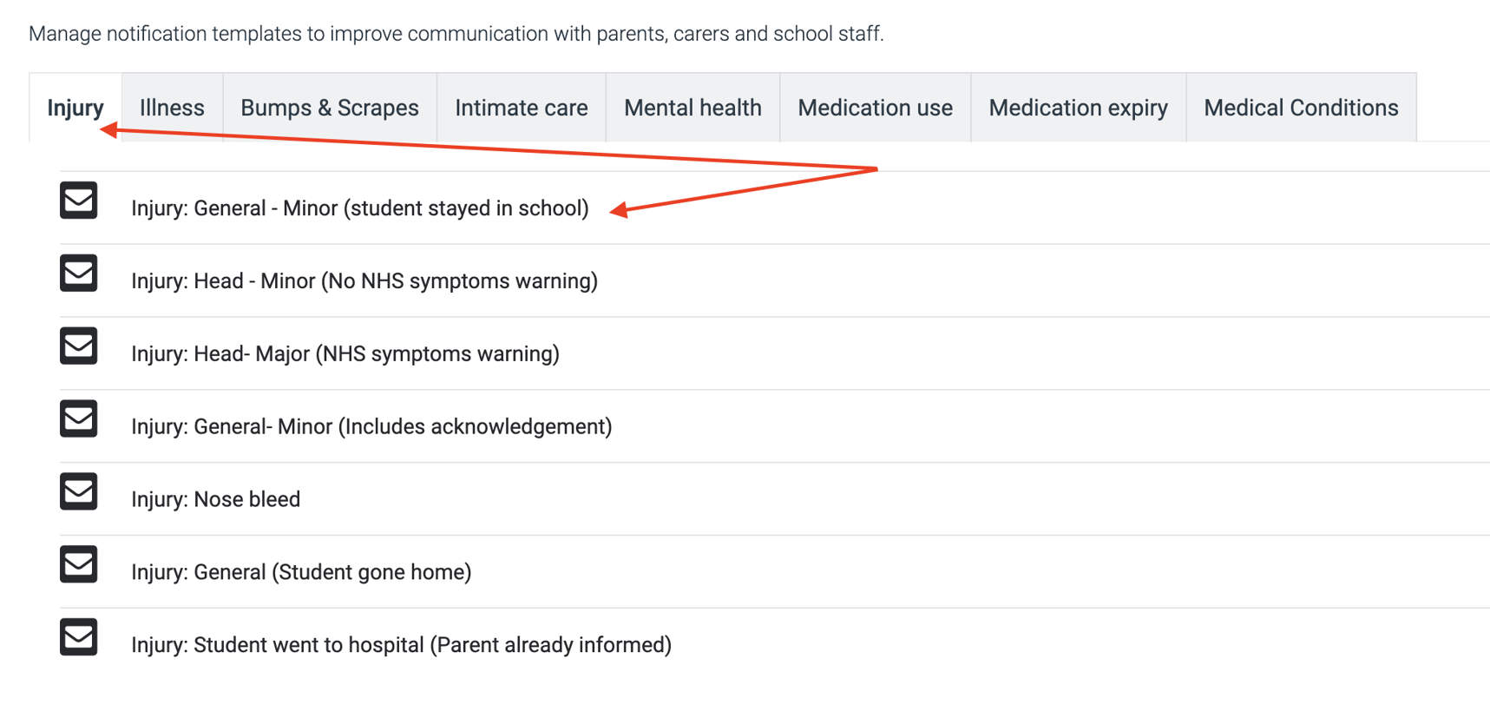Open Injury: Student went to hospital template
Viewport: 1490px width, 725px height.
[401, 645]
